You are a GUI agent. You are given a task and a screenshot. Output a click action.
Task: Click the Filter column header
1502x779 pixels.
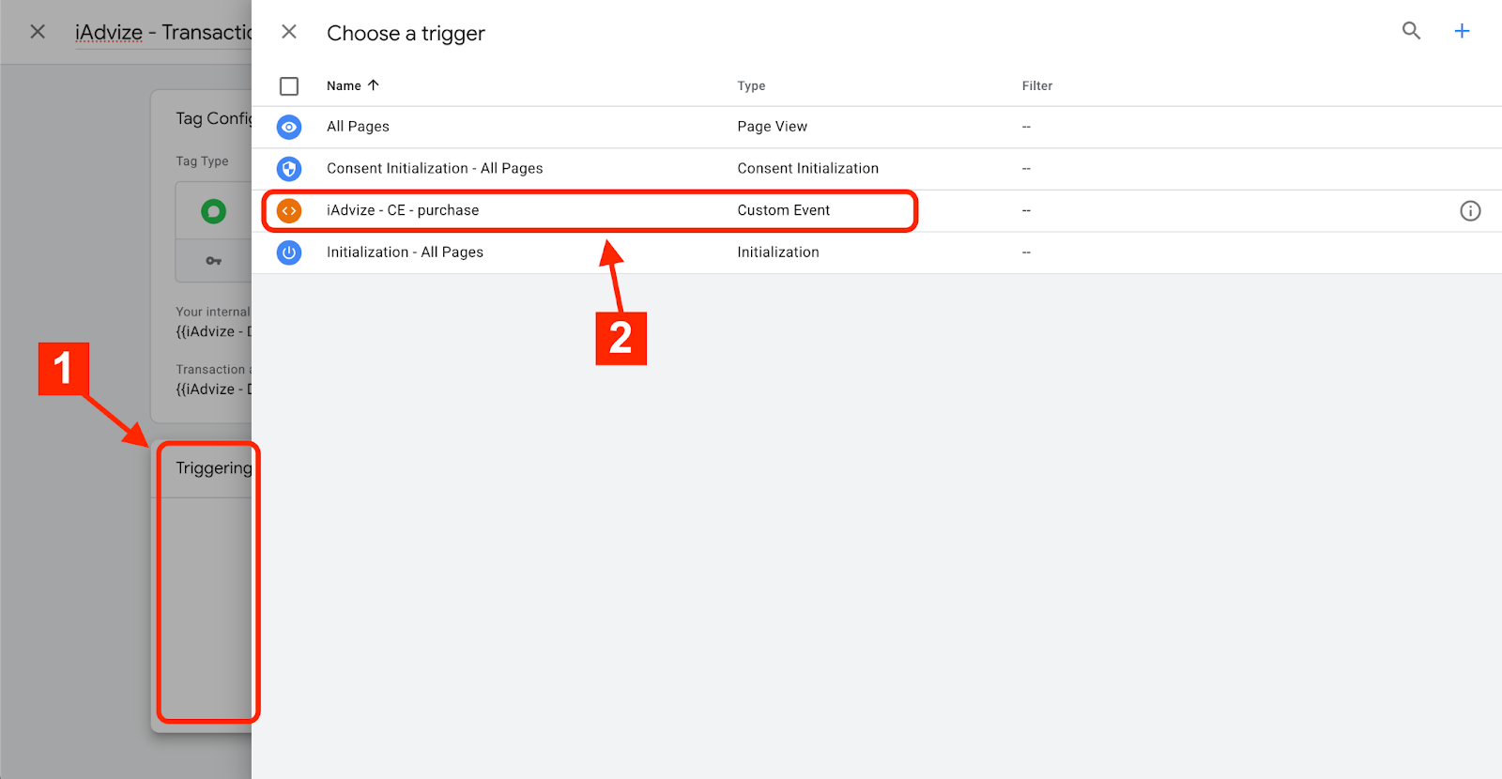(1036, 85)
